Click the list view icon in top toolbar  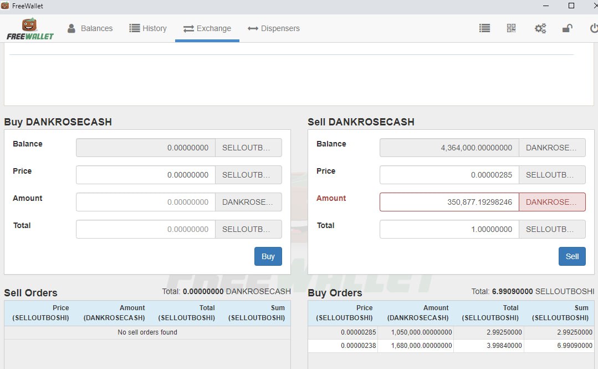point(484,28)
